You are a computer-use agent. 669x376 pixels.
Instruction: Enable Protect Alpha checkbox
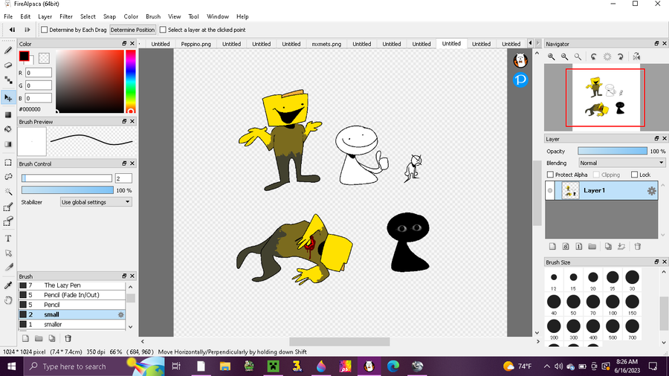point(550,175)
